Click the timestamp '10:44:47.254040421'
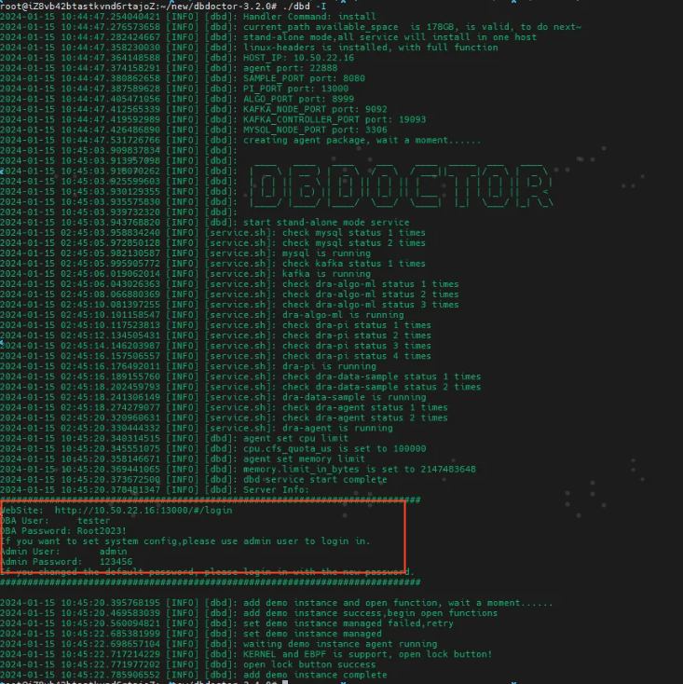This screenshot has width=683, height=684. pos(110,17)
